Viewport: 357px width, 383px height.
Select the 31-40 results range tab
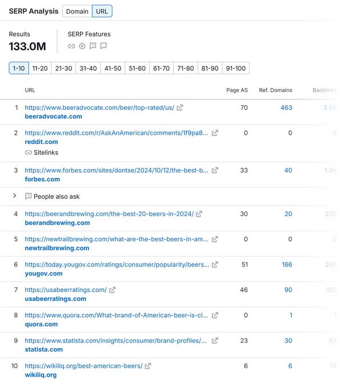pyautogui.click(x=89, y=68)
